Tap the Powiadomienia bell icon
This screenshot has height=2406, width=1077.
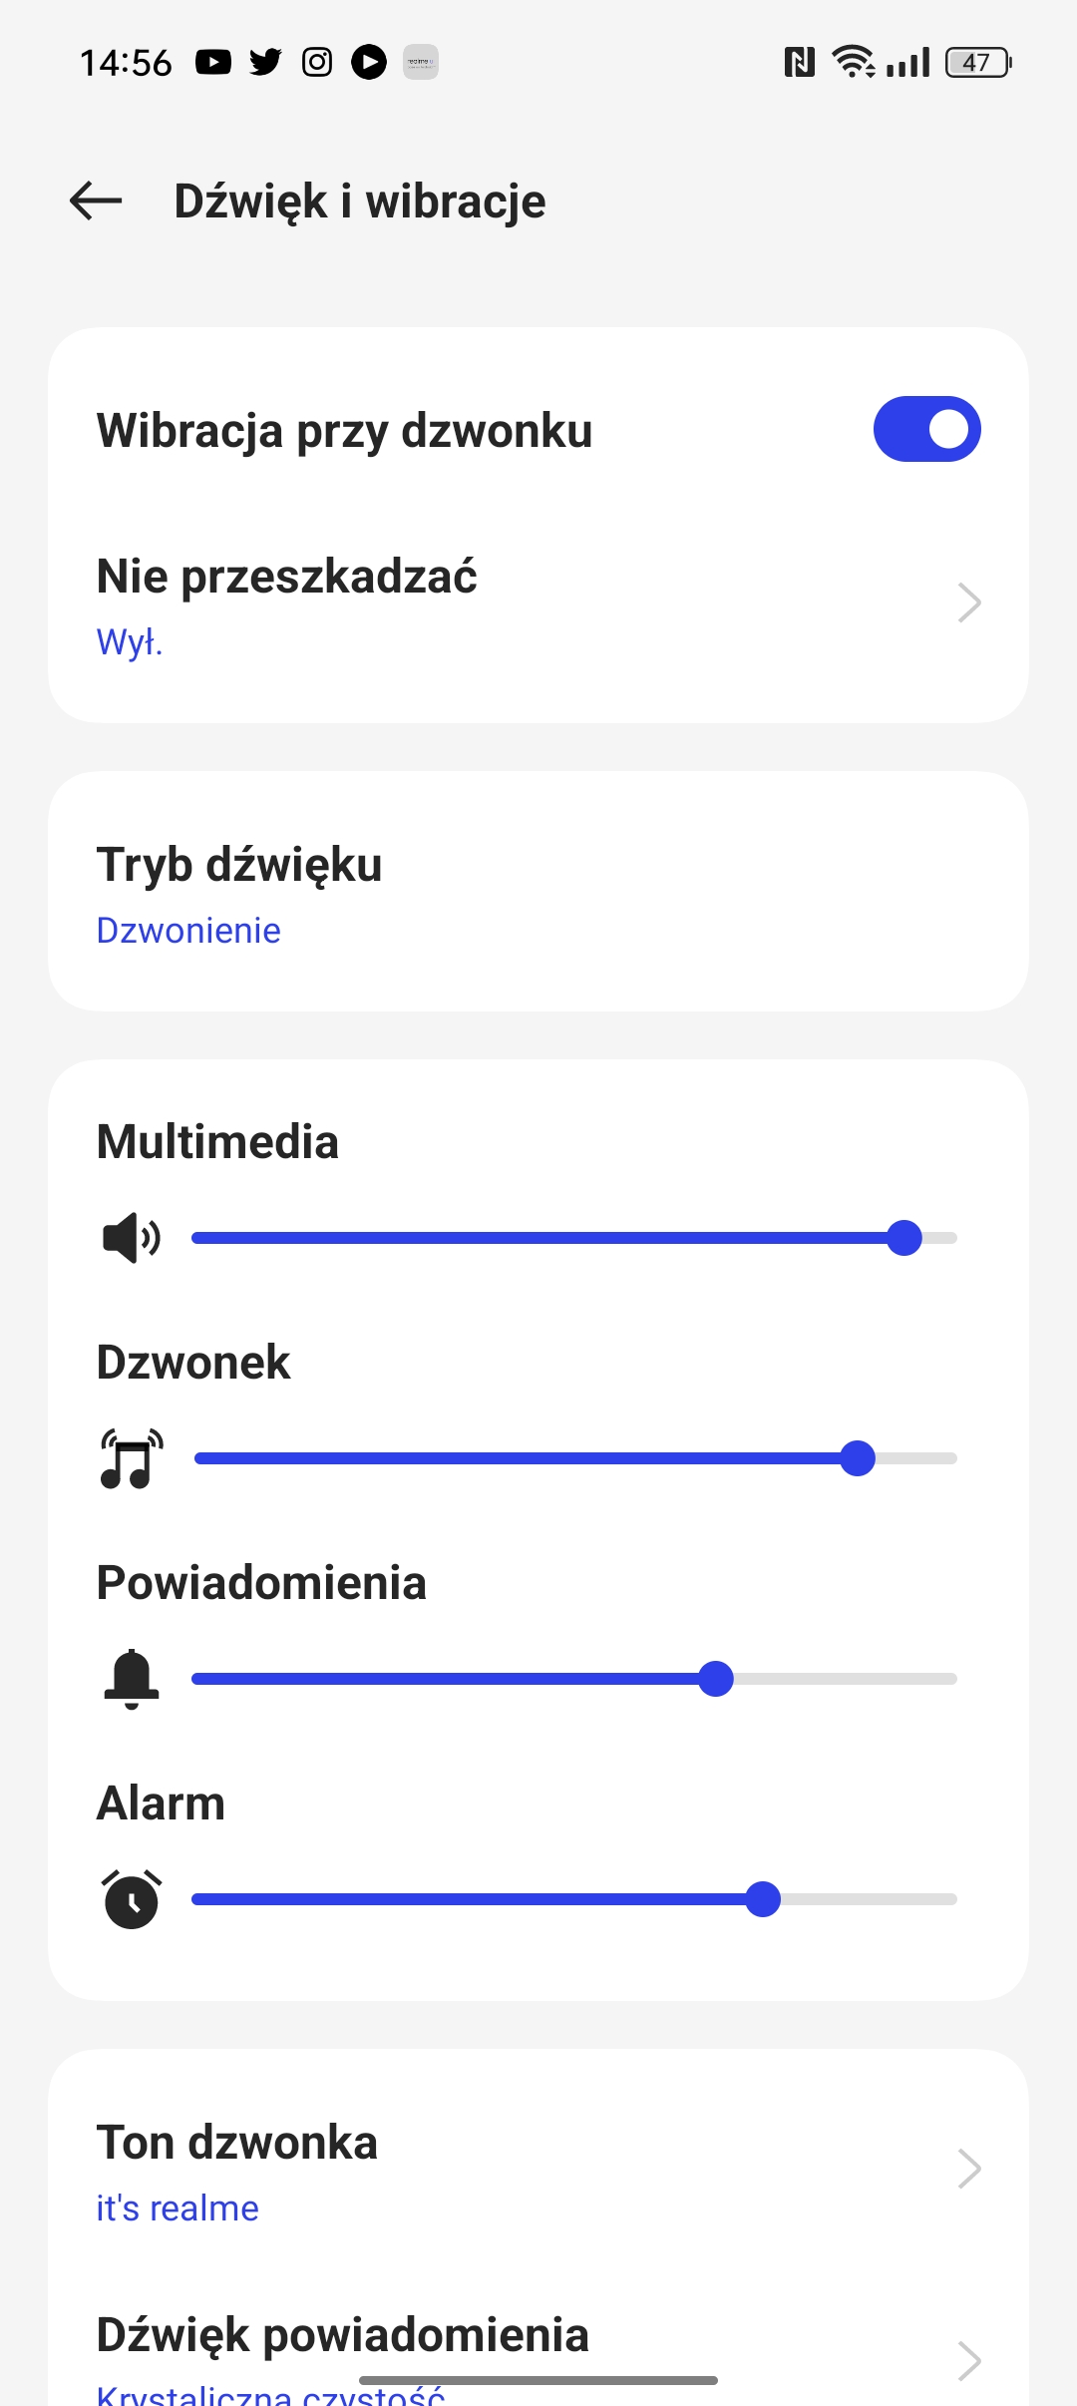pos(131,1679)
